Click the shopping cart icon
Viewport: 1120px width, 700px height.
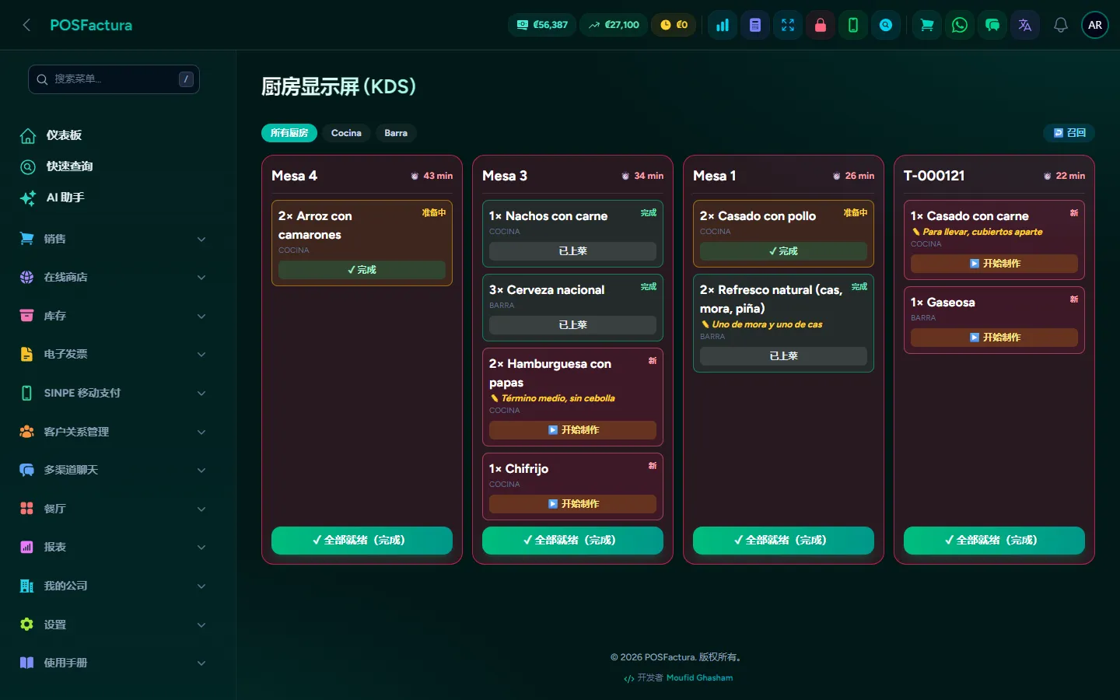click(x=927, y=25)
